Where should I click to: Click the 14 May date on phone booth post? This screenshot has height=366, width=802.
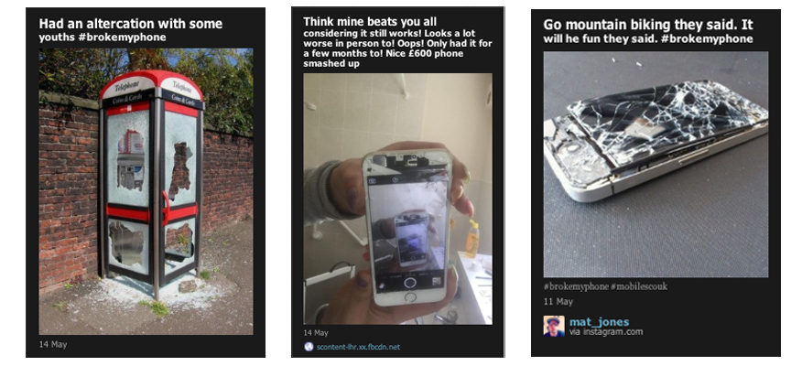[52, 344]
